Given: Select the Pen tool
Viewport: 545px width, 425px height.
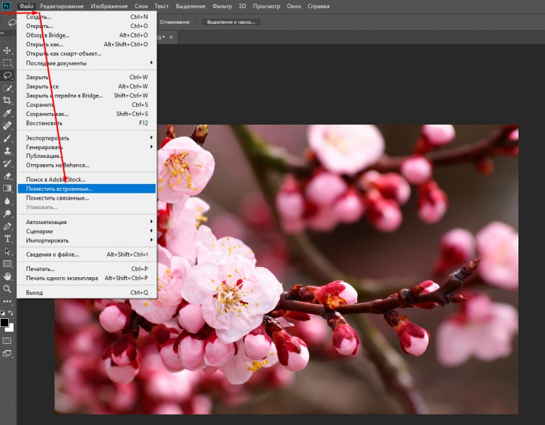Looking at the screenshot, I should pyautogui.click(x=7, y=226).
